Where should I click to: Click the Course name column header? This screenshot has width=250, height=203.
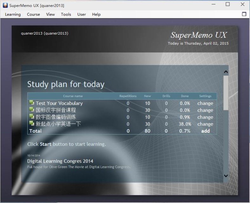point(73,96)
